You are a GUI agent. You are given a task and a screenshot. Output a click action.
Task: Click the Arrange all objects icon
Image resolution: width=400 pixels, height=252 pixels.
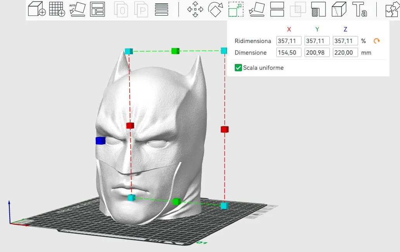97,9
